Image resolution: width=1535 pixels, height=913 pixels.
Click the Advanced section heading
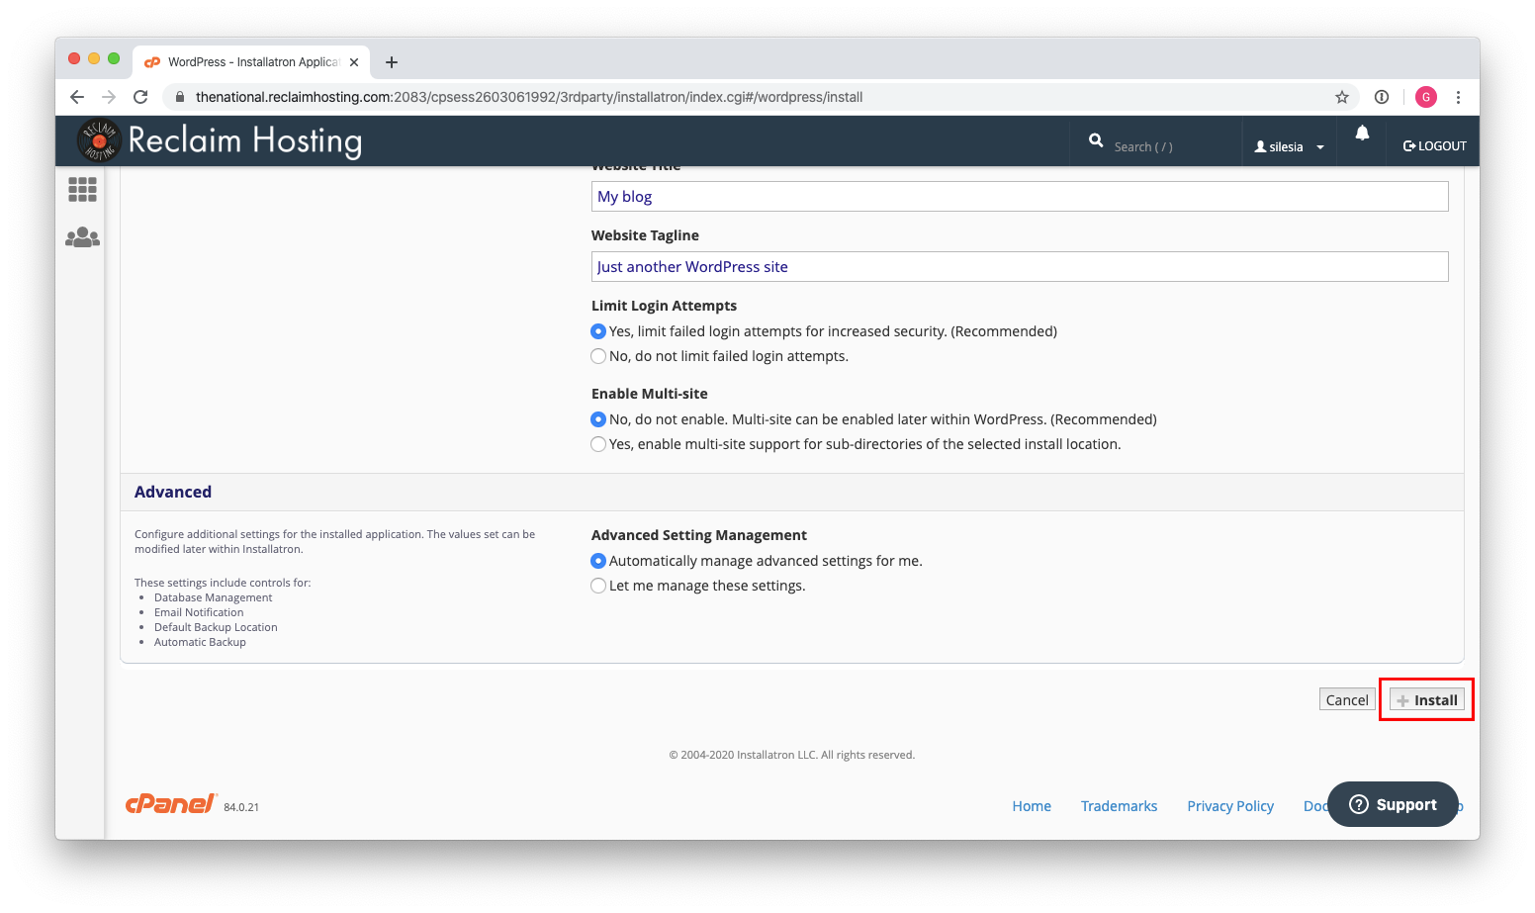point(173,492)
